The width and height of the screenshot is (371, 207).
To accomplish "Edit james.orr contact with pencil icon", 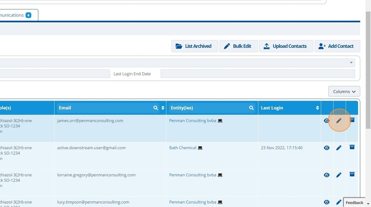I will (x=339, y=121).
